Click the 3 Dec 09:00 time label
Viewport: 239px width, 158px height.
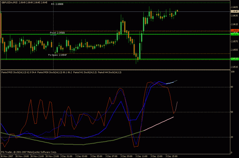(127, 156)
